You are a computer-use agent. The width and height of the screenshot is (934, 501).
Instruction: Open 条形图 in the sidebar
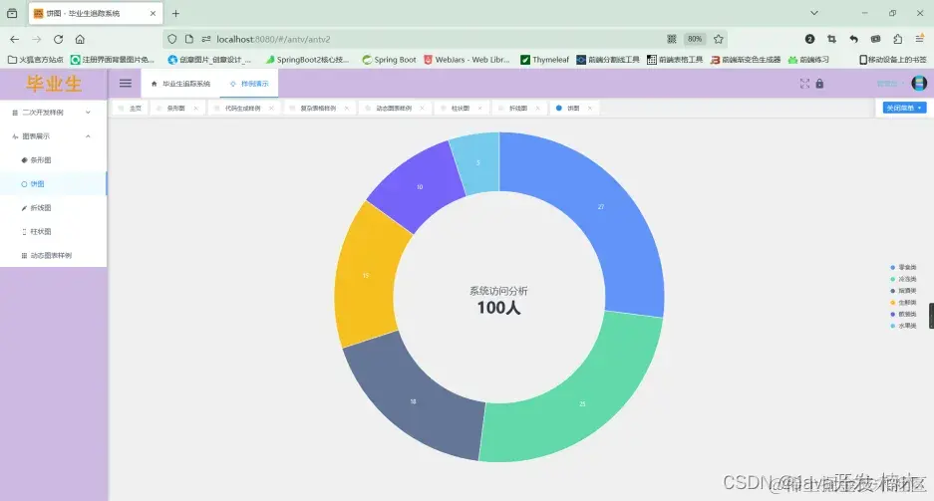(54, 160)
